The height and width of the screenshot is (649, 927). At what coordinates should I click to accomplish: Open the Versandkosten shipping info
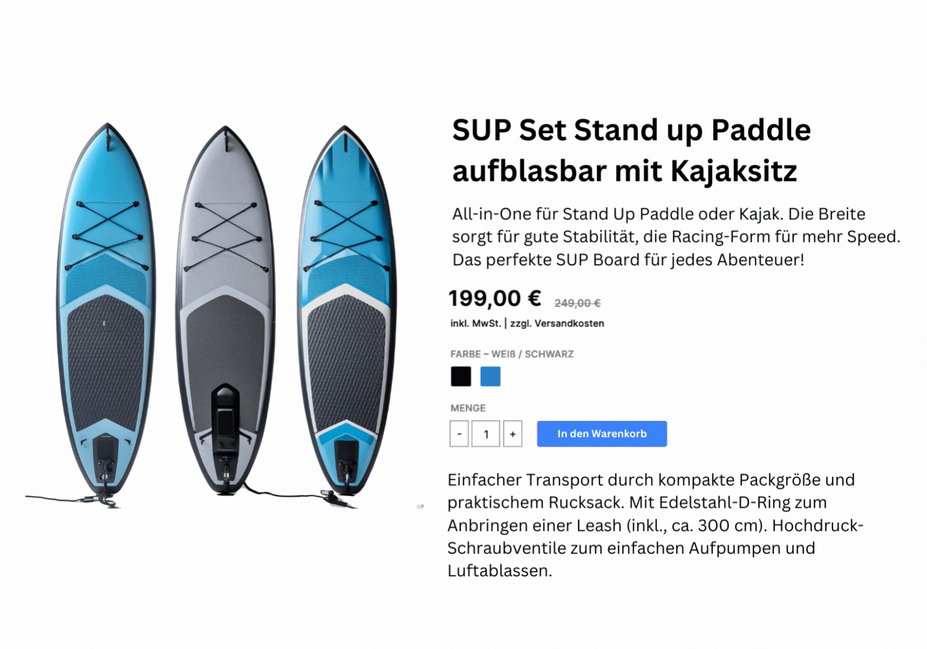[557, 323]
